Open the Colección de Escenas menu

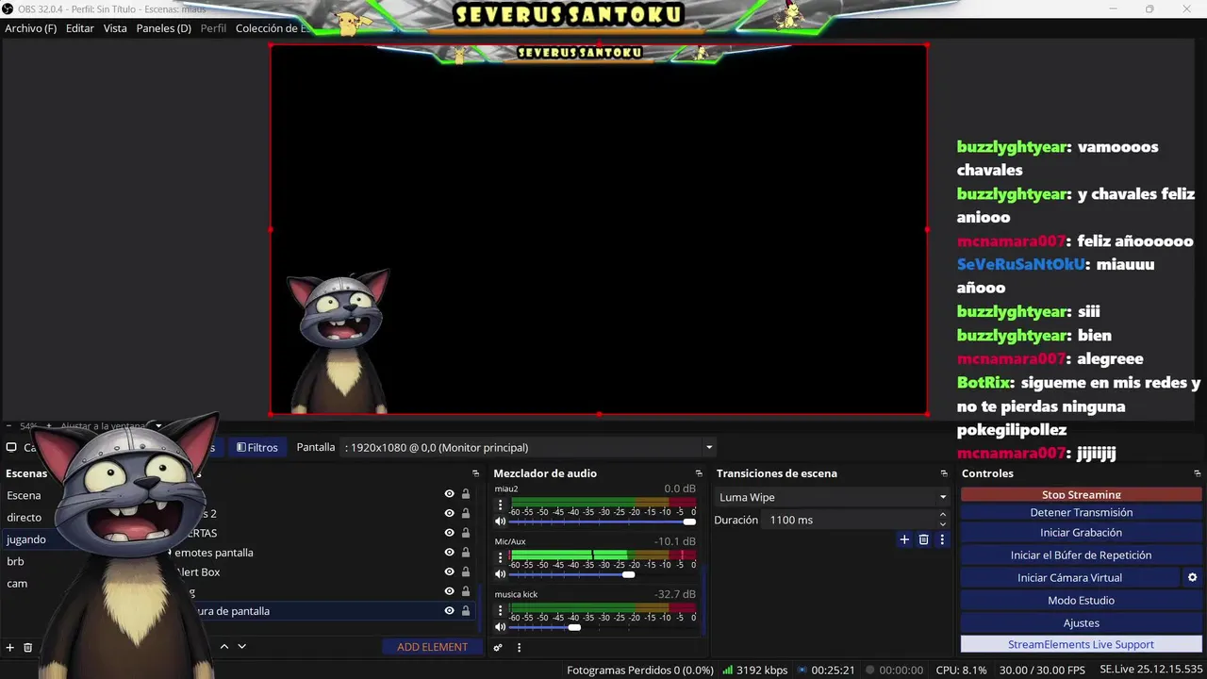pos(273,28)
